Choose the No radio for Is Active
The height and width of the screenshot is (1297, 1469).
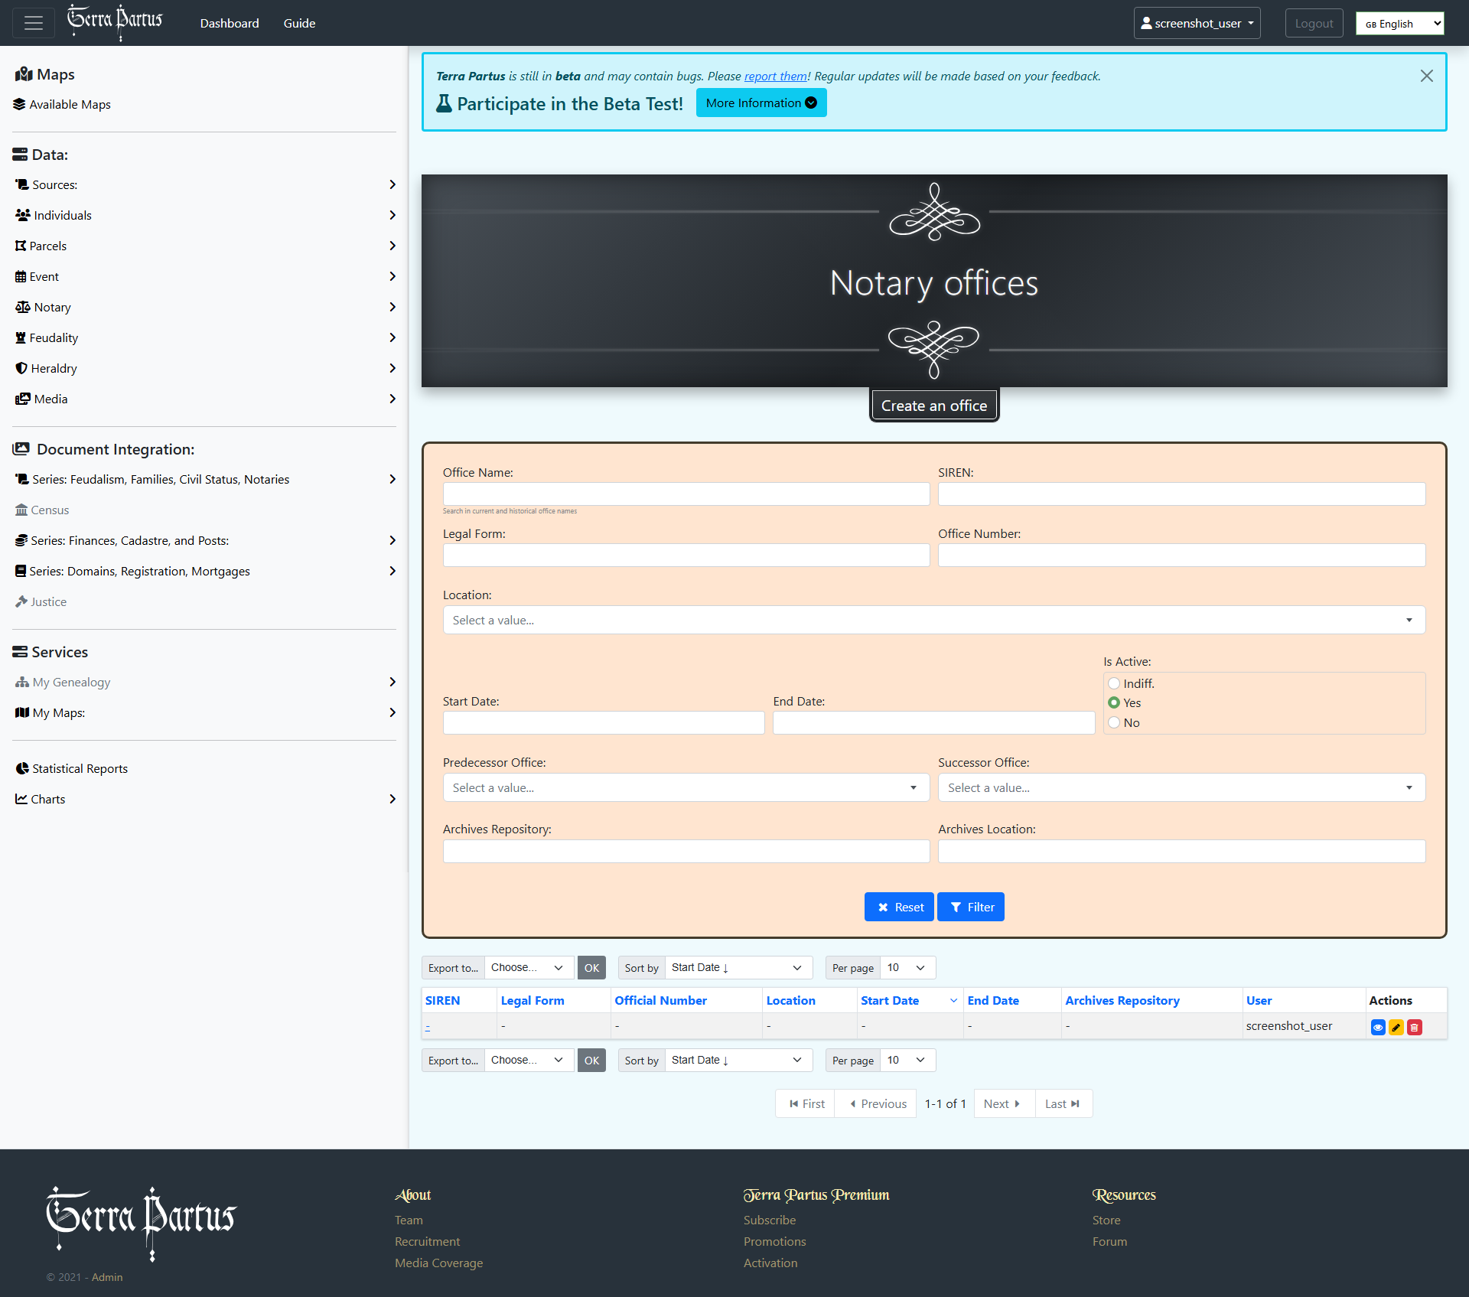tap(1114, 722)
